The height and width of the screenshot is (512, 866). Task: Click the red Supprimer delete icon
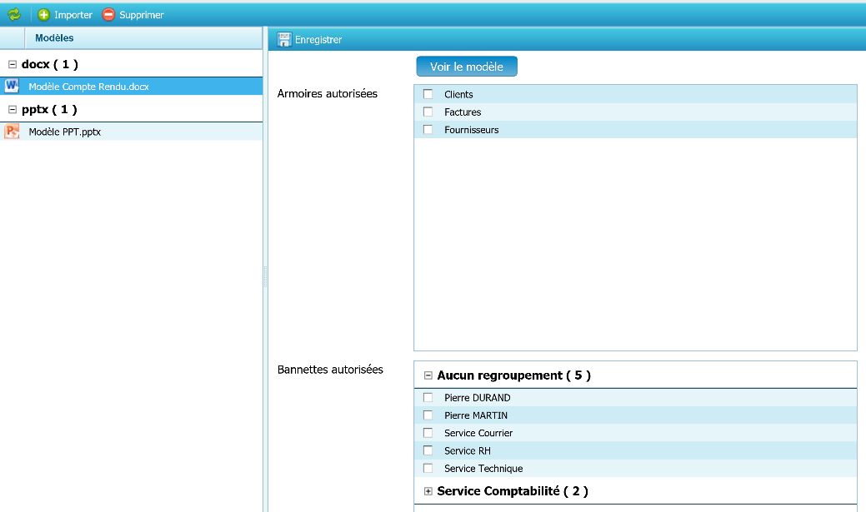pyautogui.click(x=108, y=14)
